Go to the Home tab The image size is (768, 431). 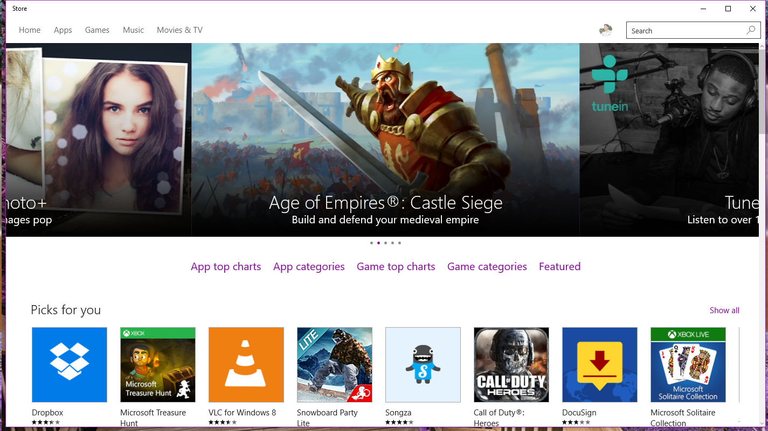point(30,30)
